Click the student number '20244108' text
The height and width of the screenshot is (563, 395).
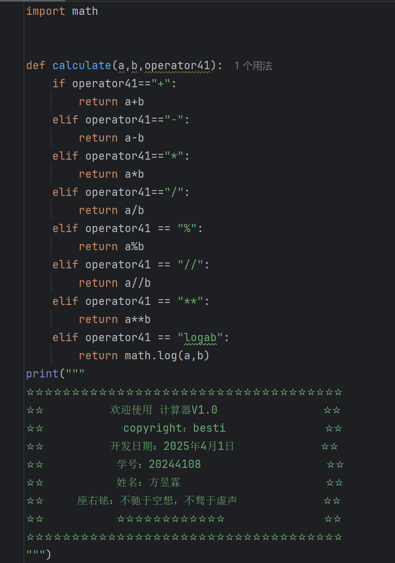click(174, 464)
